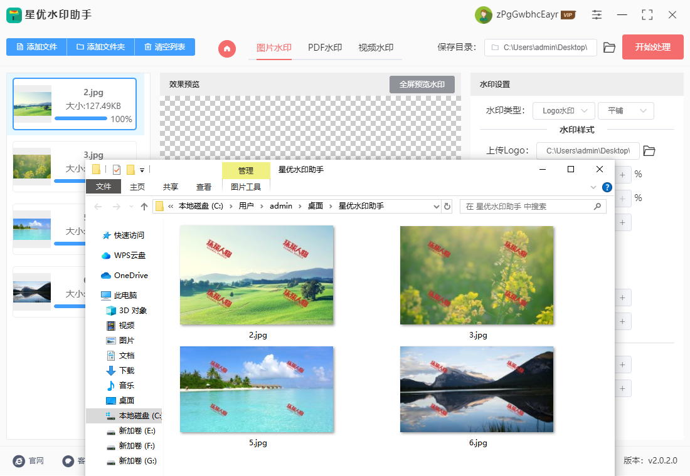Open WPS云盘 in navigation pane
Image resolution: width=690 pixels, height=476 pixels.
click(x=124, y=256)
